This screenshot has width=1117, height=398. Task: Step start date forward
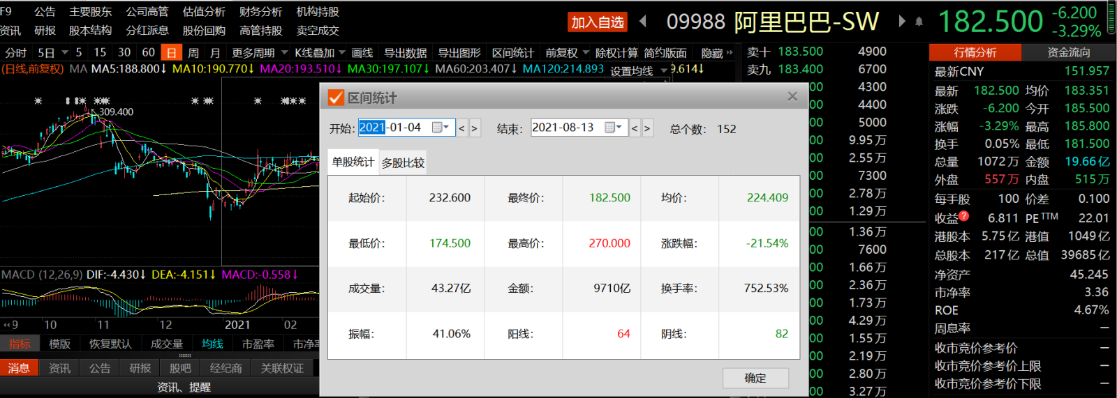(x=475, y=128)
